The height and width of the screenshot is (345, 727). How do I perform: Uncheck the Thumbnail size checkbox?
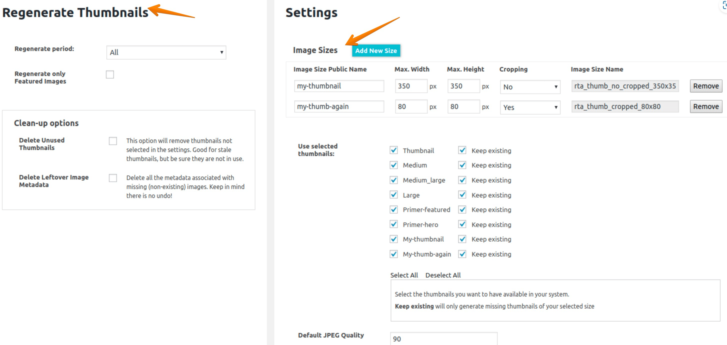(x=394, y=150)
